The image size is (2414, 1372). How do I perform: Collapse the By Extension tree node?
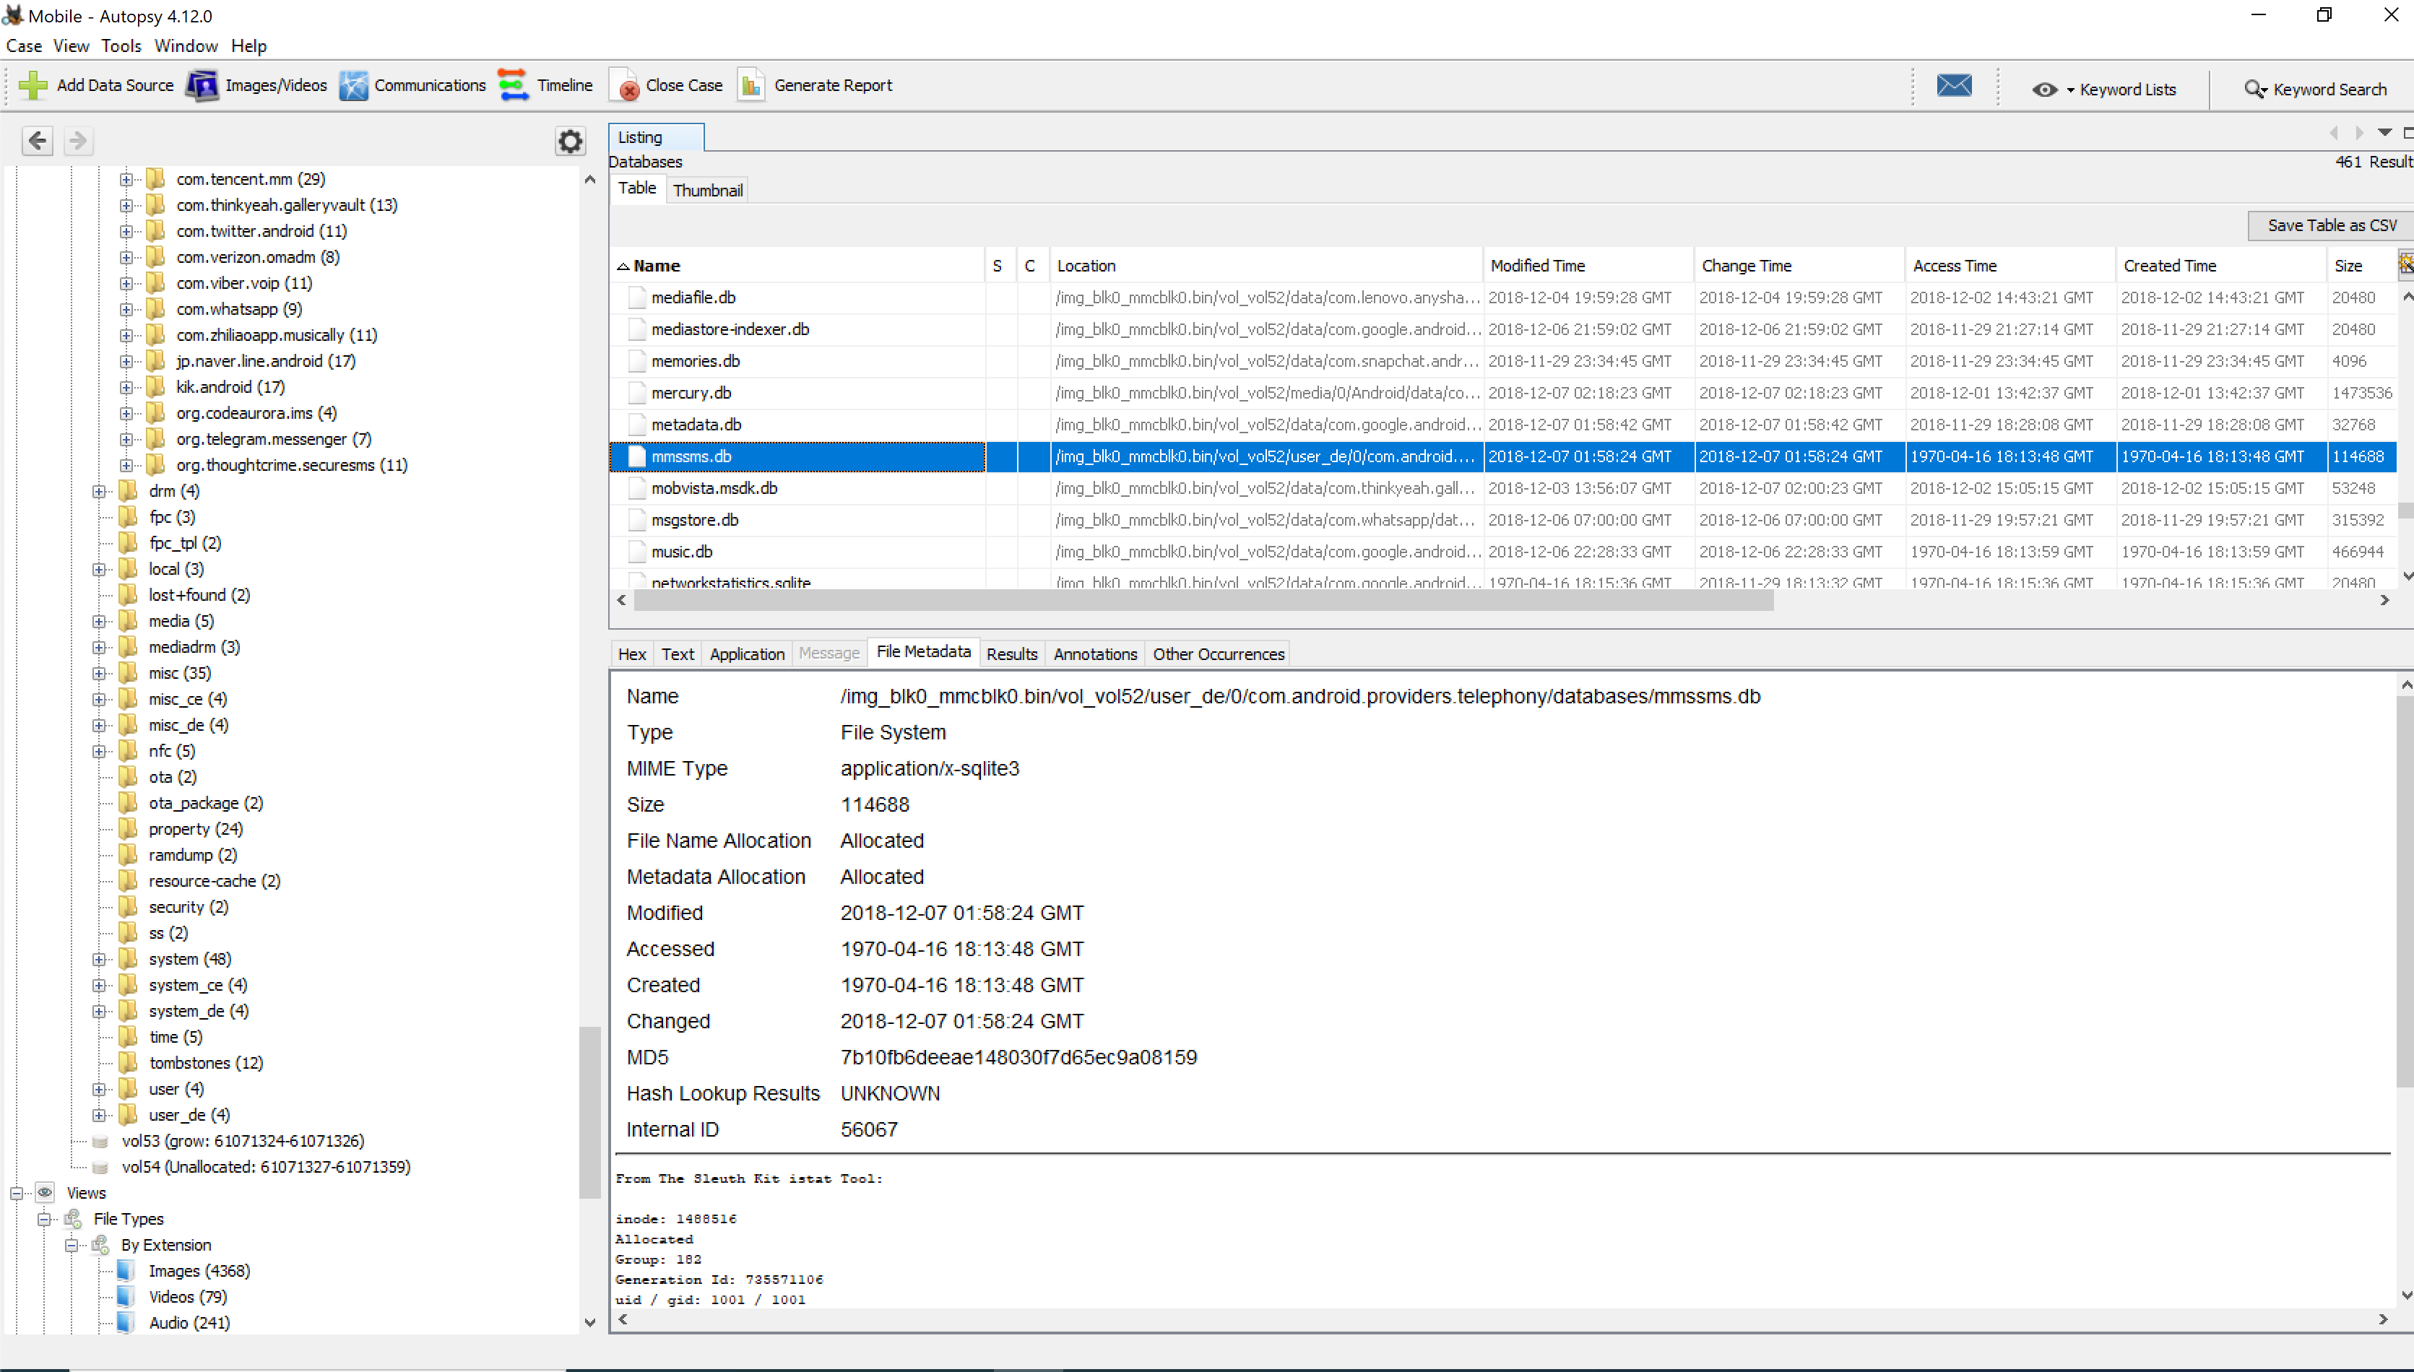pos(72,1246)
